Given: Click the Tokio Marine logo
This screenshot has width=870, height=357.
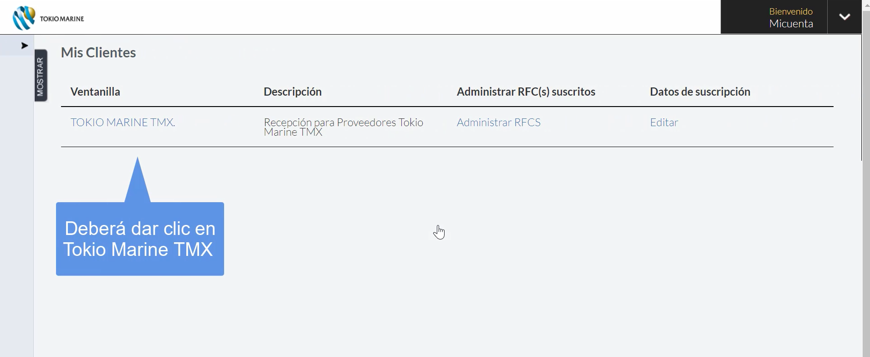Looking at the screenshot, I should pyautogui.click(x=48, y=18).
